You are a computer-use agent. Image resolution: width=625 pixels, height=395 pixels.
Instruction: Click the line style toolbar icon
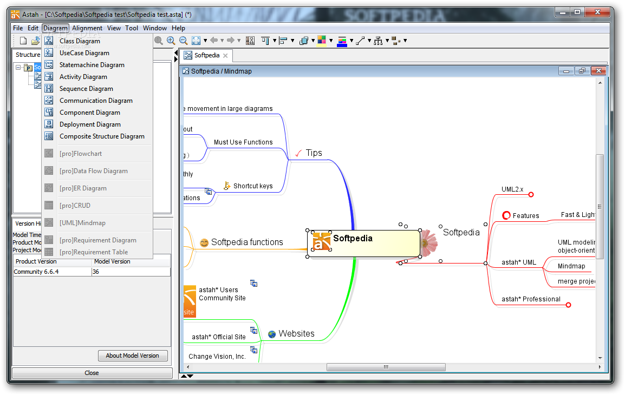(360, 41)
